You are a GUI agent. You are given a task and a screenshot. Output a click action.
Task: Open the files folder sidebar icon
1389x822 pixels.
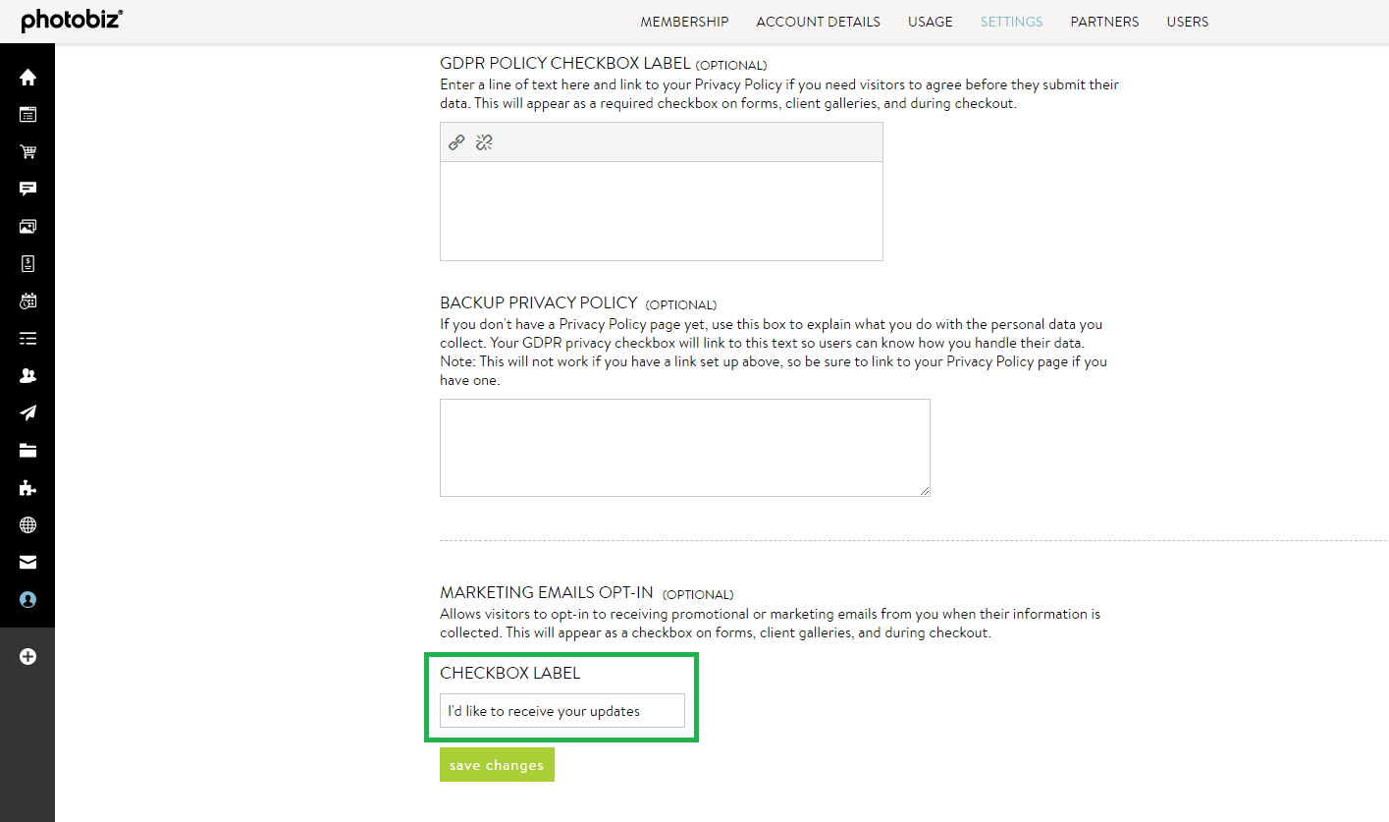click(27, 450)
